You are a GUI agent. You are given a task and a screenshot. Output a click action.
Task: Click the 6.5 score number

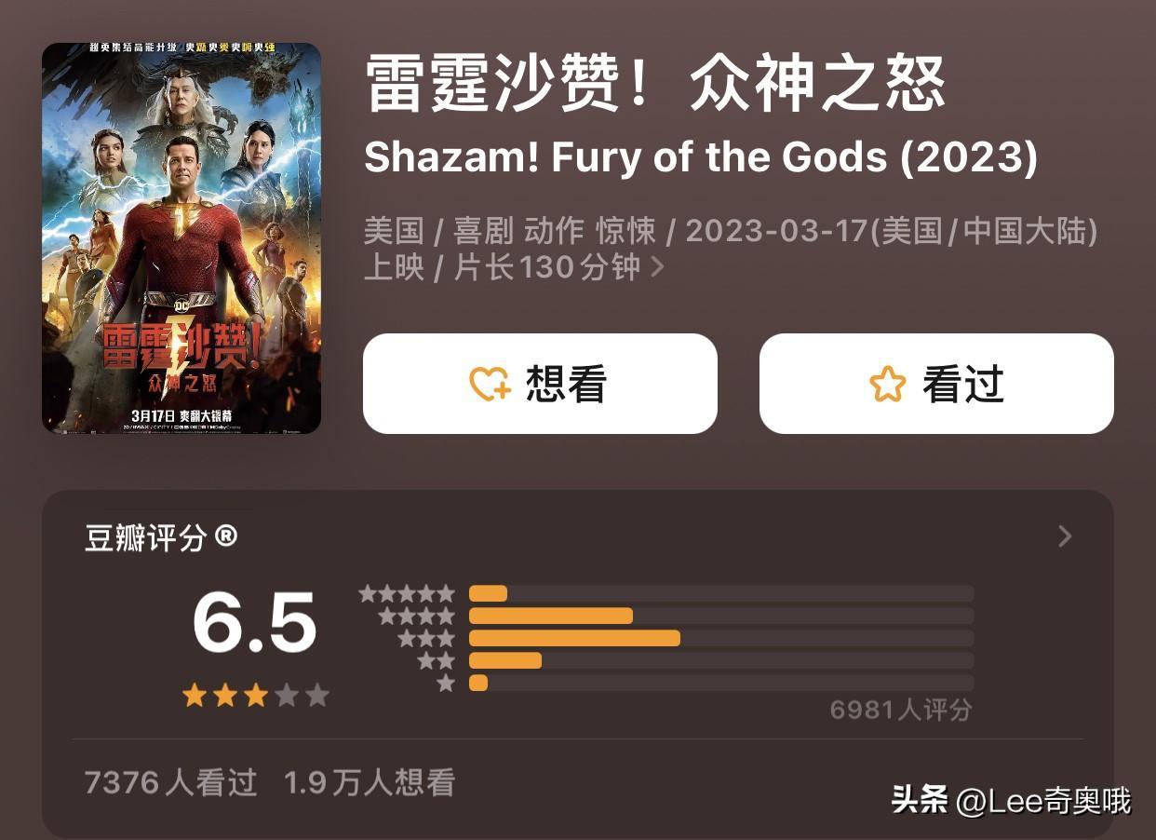(x=255, y=623)
